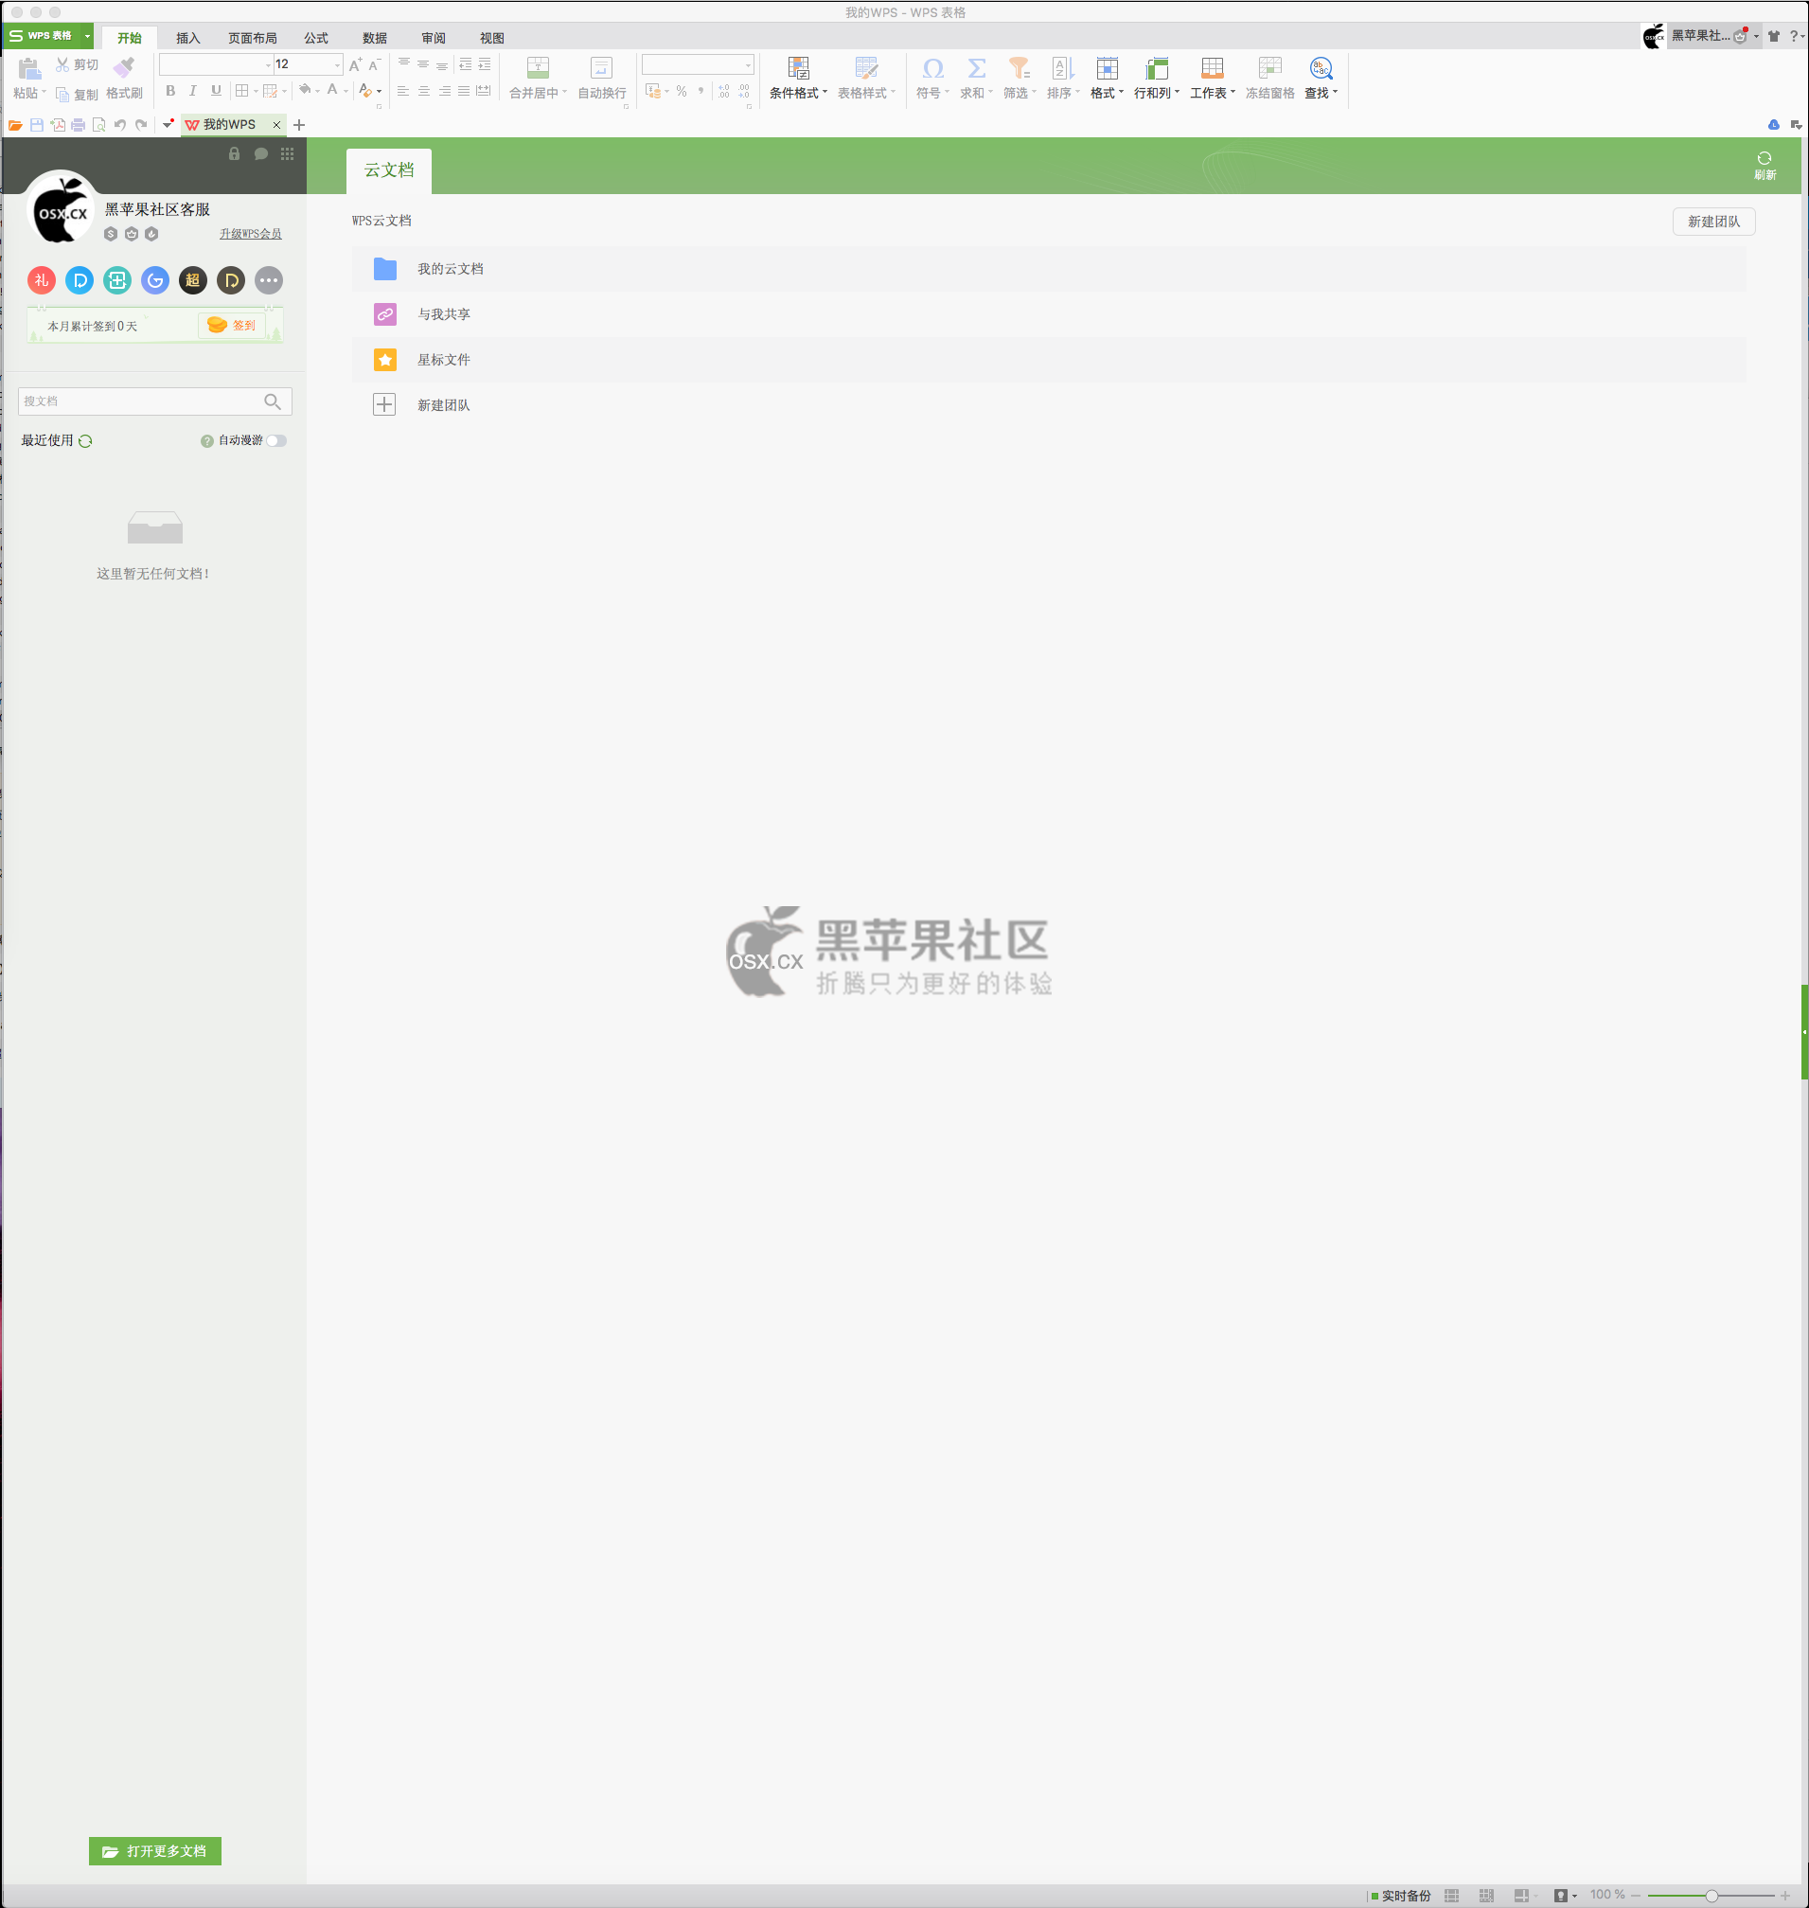Toggle Underline formatting
Viewport: 1809px width, 1908px height.
click(216, 91)
